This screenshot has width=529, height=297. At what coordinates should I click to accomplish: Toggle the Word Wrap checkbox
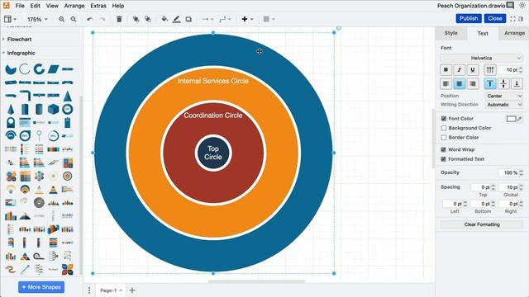tap(444, 149)
